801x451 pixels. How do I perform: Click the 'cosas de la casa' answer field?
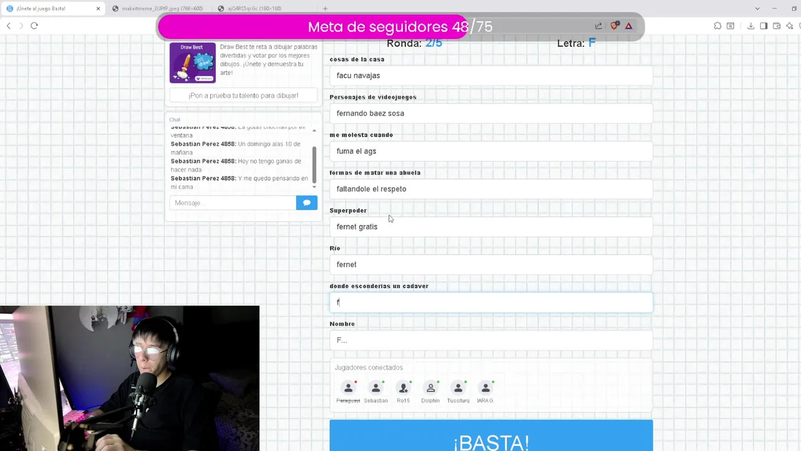point(491,76)
